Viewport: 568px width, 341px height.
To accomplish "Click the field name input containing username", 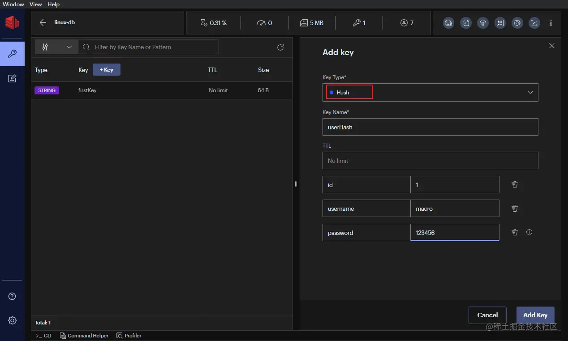I will (366, 209).
